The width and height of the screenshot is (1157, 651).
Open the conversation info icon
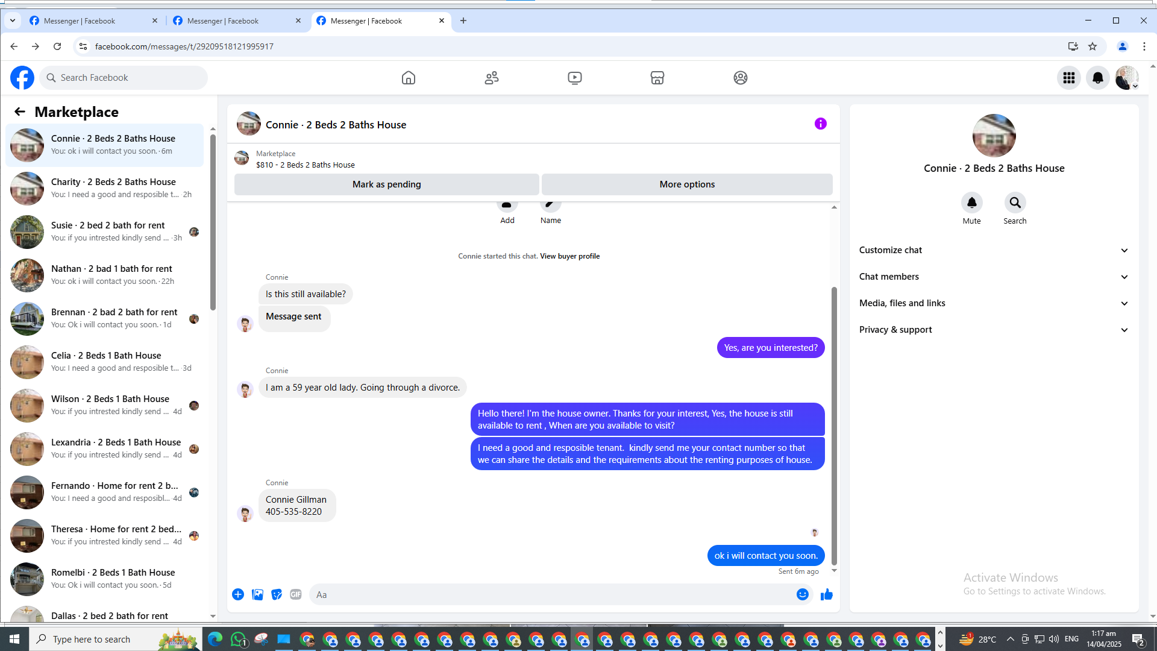click(820, 124)
